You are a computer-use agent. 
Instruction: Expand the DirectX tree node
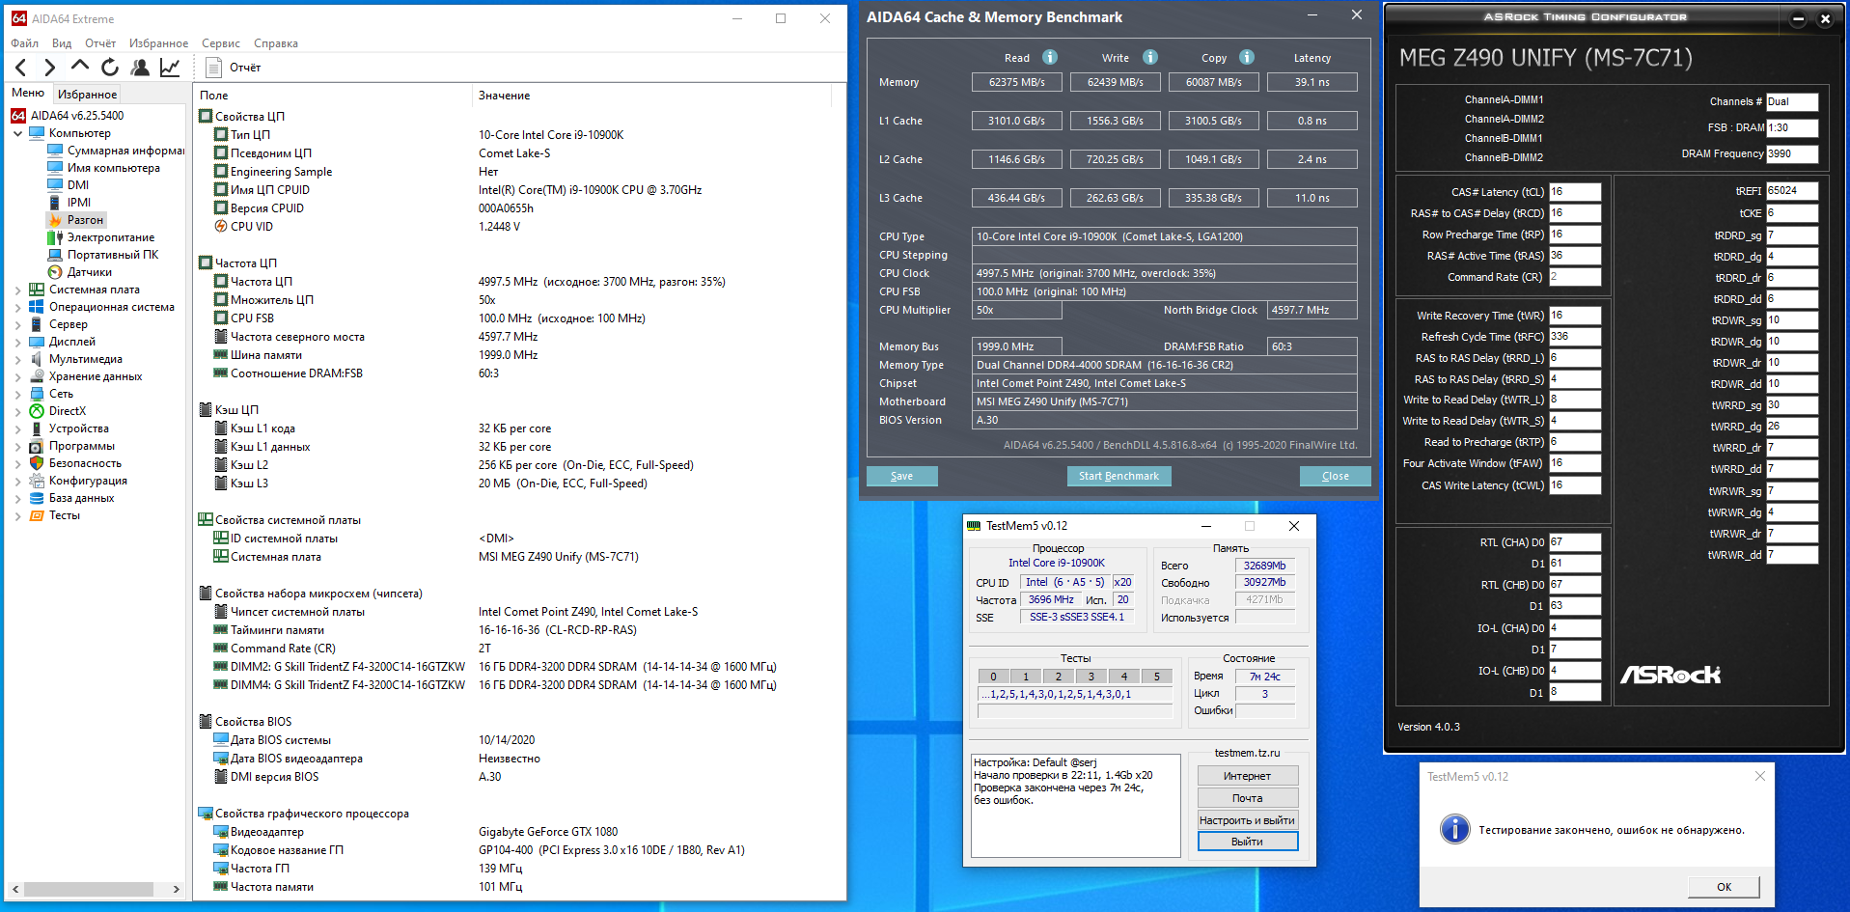point(17,411)
